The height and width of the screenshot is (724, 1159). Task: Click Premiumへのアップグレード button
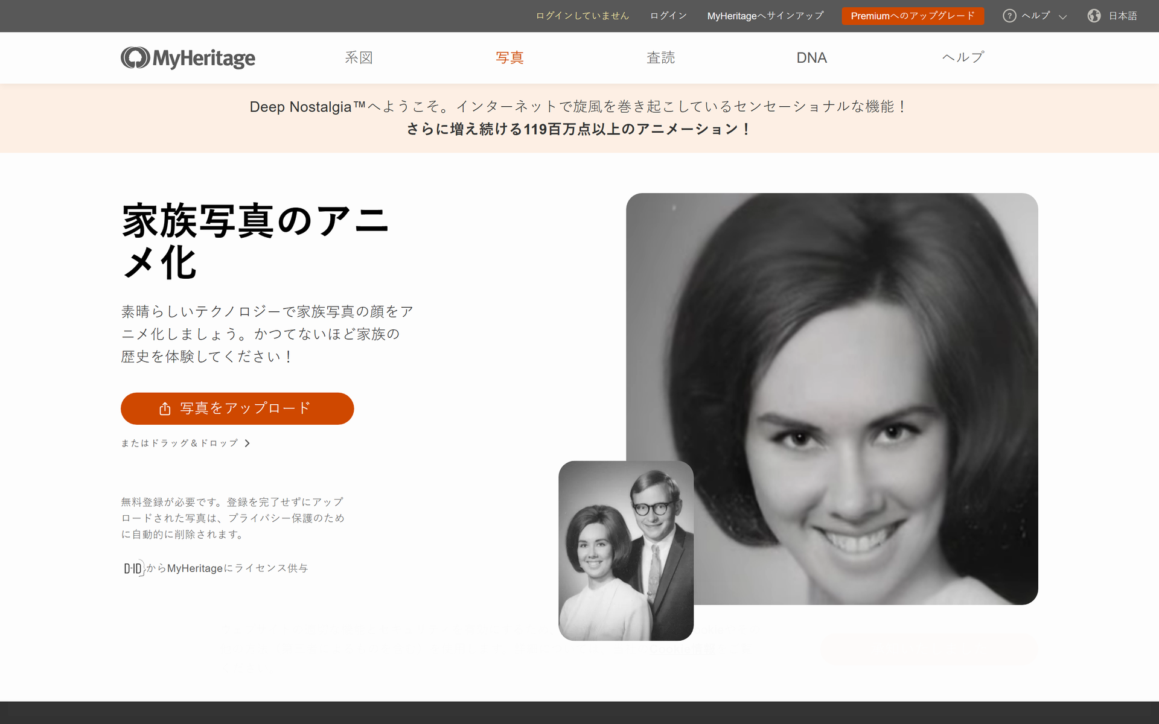pos(913,16)
